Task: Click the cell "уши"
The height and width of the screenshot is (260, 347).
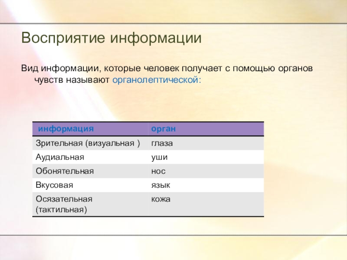Action: (x=206, y=157)
